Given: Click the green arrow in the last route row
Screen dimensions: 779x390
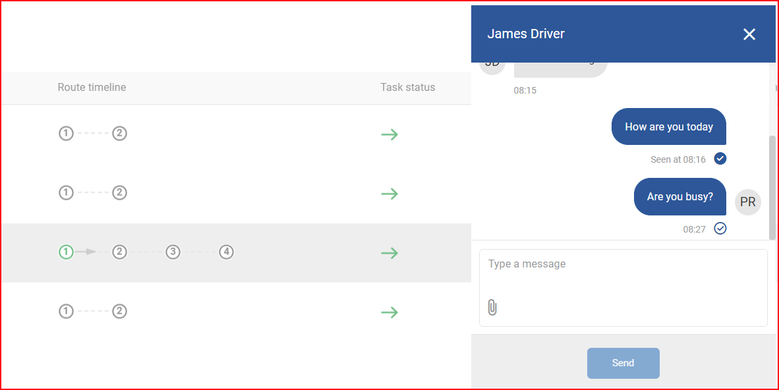Looking at the screenshot, I should click(x=389, y=312).
